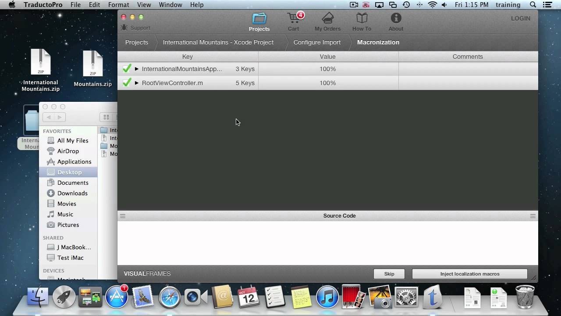Open TraductoPro icon in the Dock
The width and height of the screenshot is (561, 316).
(433, 297)
